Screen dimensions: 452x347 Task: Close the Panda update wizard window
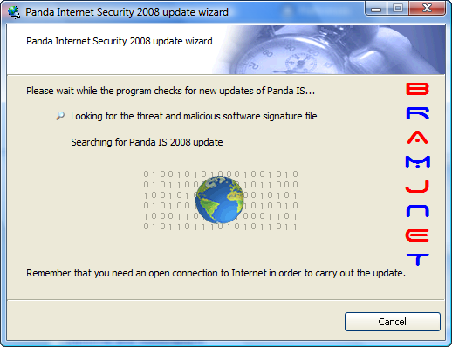(427, 9)
